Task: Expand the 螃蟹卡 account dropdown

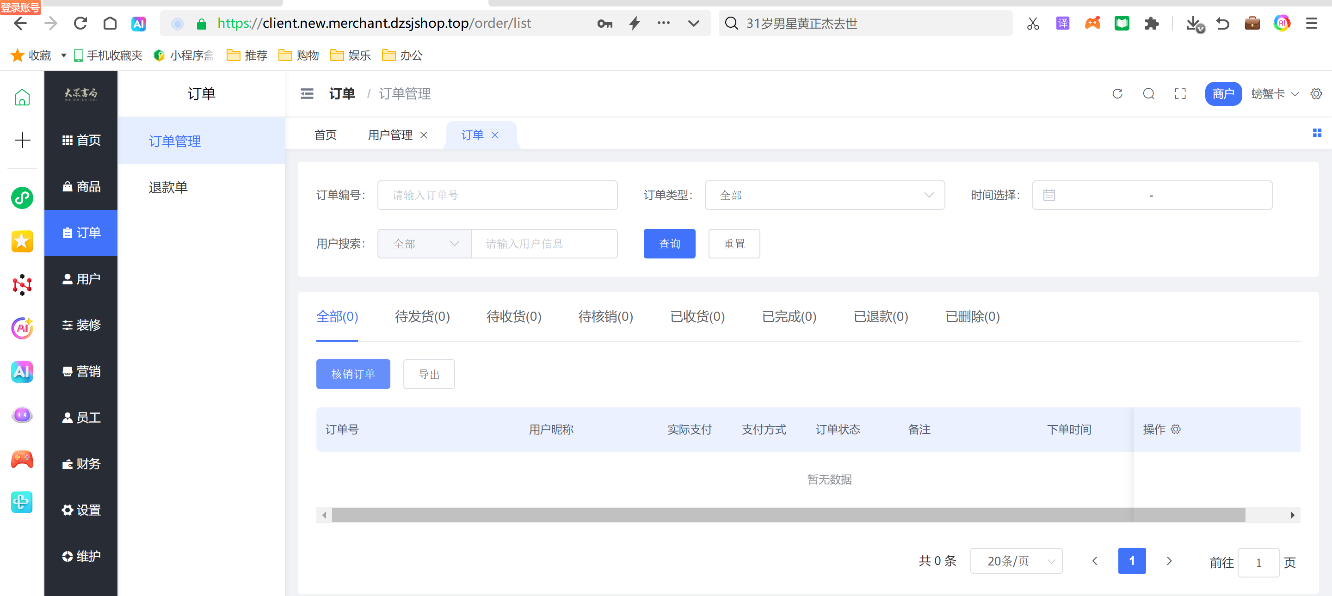Action: pyautogui.click(x=1275, y=93)
